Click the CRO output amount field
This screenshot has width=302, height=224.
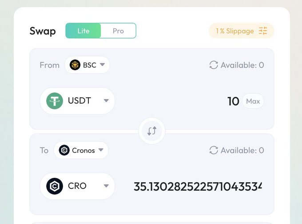coord(198,186)
